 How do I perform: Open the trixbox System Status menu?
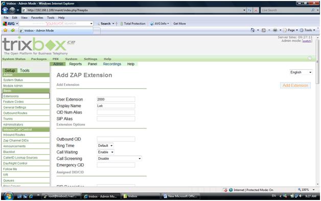[14, 59]
